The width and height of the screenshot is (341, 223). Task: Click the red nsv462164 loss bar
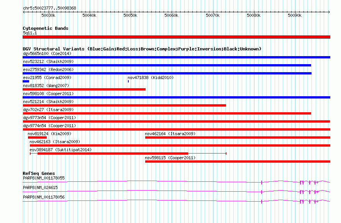pyautogui.click(x=238, y=137)
